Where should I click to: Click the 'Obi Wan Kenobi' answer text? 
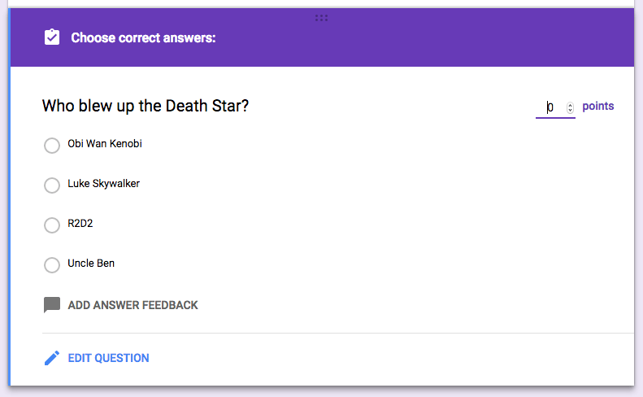tap(105, 144)
